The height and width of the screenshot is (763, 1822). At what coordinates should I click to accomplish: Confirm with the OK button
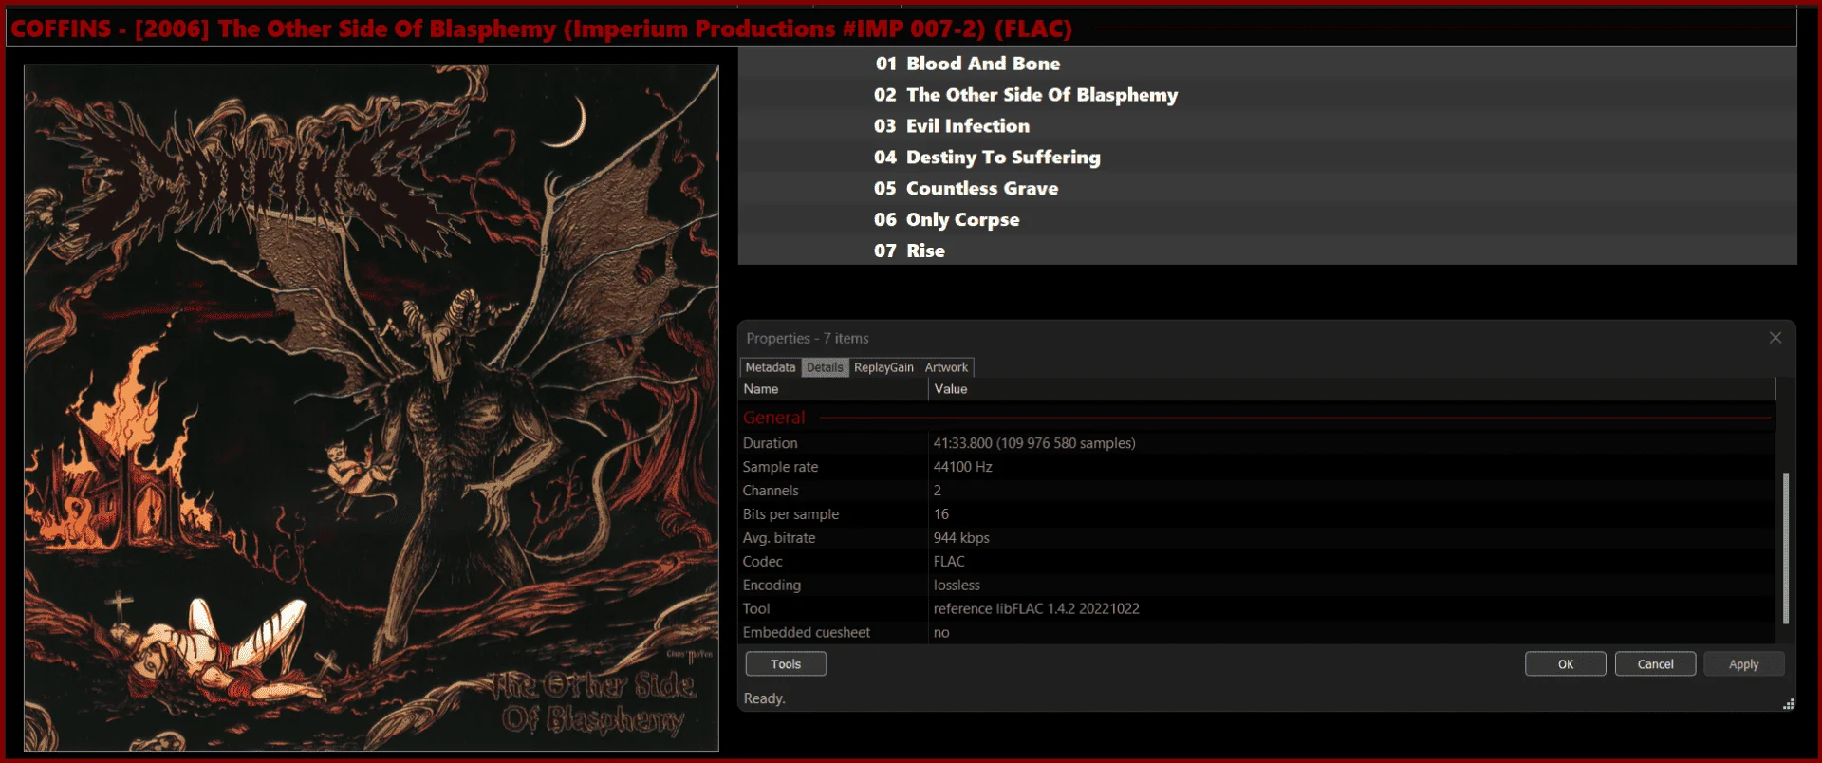(1566, 664)
